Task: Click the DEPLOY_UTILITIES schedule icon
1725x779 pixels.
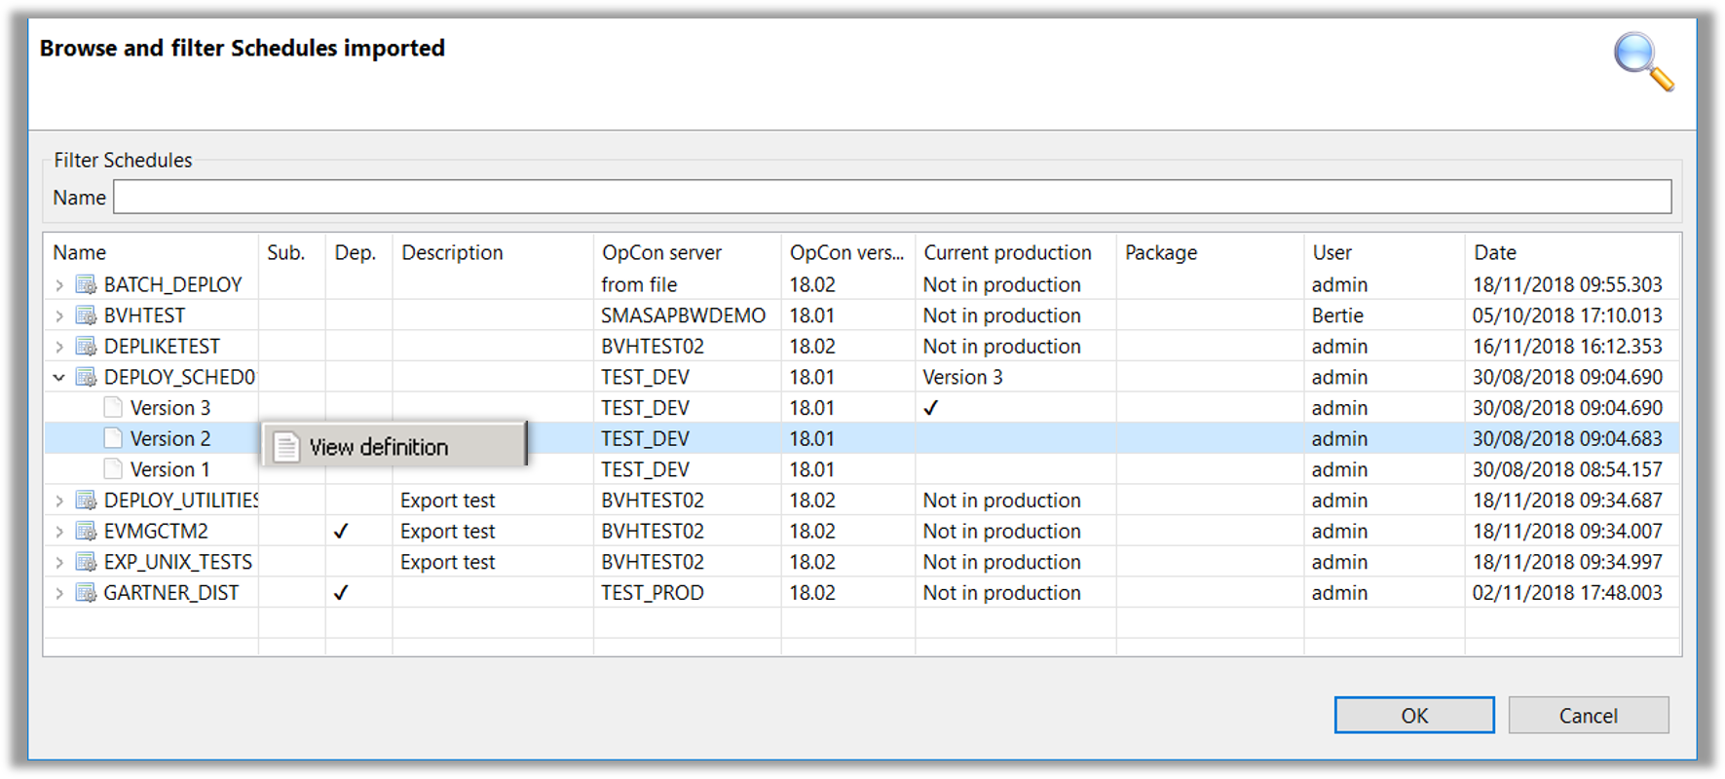Action: pyautogui.click(x=86, y=501)
